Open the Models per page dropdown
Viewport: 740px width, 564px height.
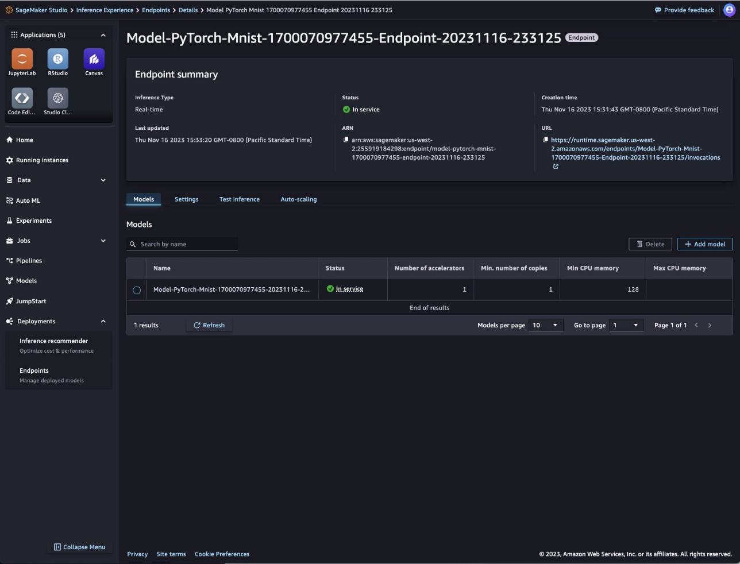pyautogui.click(x=546, y=325)
